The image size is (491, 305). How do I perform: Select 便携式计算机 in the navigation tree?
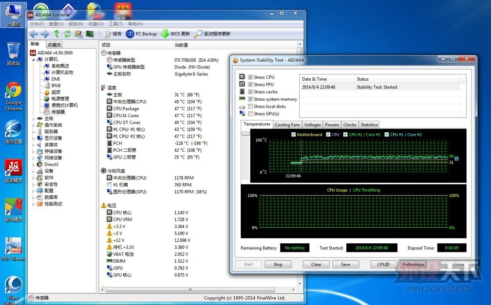pos(64,106)
